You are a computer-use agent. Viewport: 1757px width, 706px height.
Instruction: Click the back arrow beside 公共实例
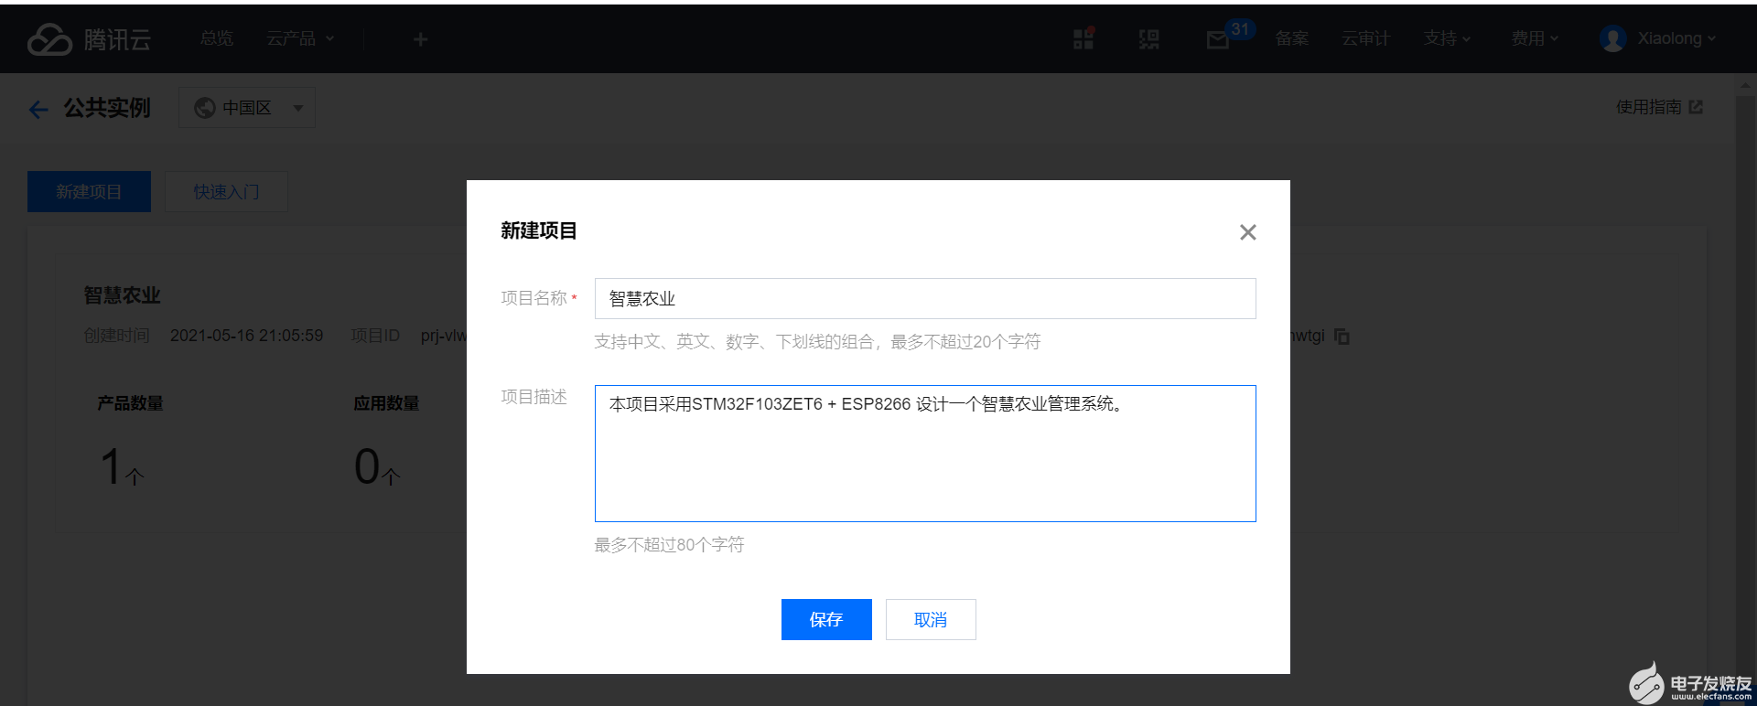click(x=38, y=110)
